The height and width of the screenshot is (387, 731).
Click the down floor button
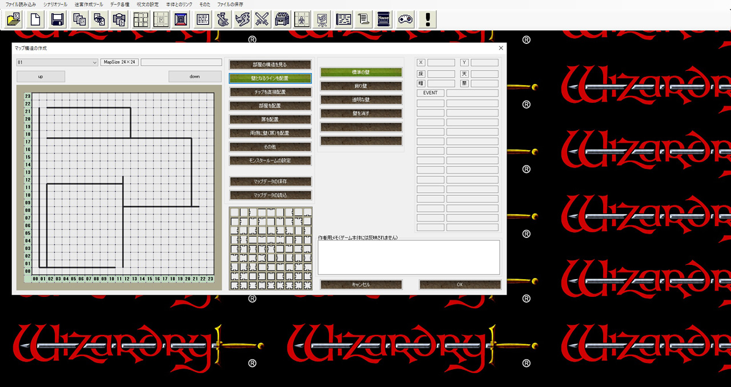(195, 76)
